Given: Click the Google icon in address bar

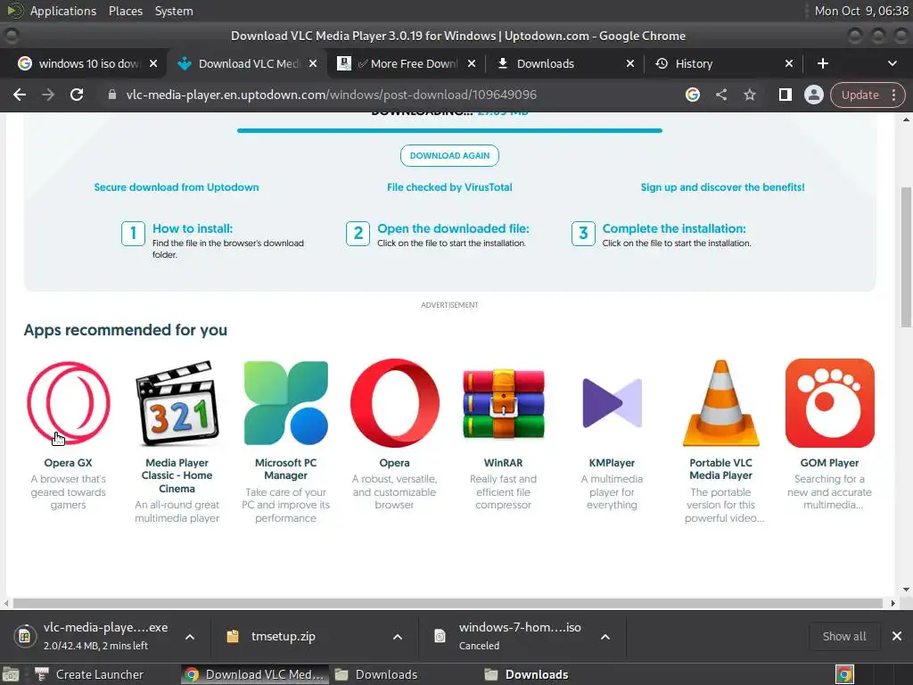Looking at the screenshot, I should (692, 95).
